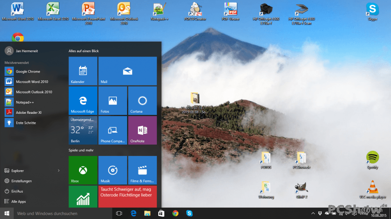Image resolution: width=391 pixels, height=219 pixels.
Task: Open the OneNote tile
Action: 142,130
